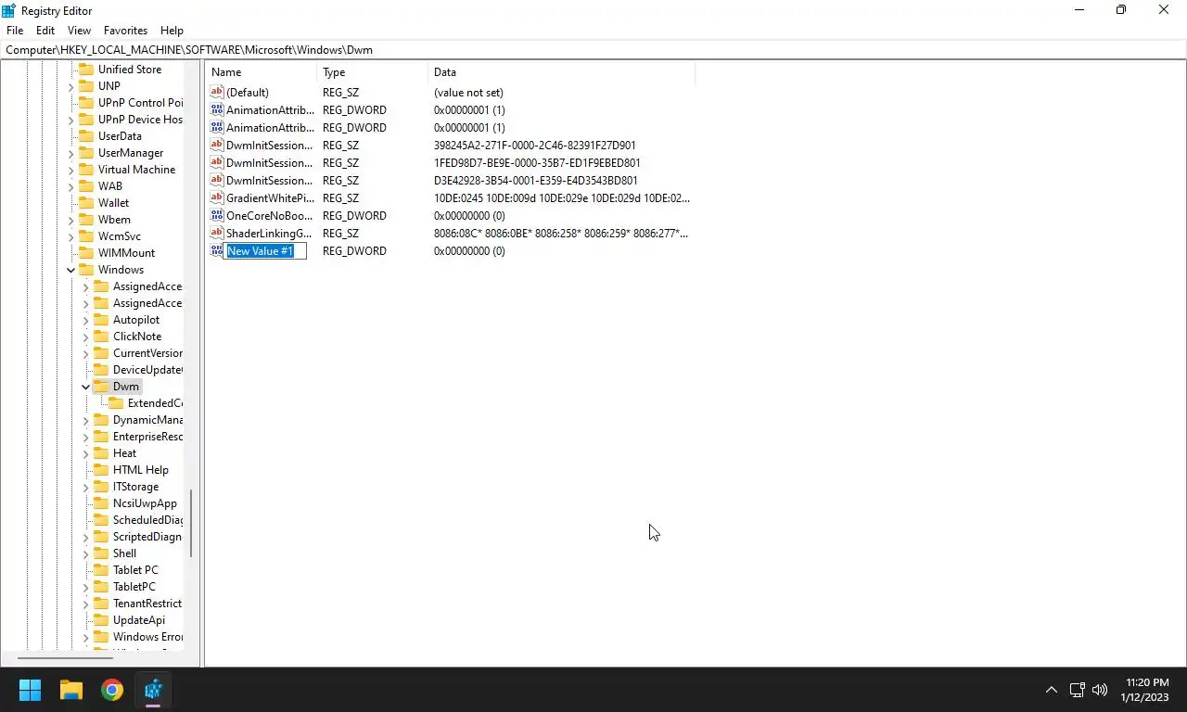This screenshot has width=1187, height=712.
Task: Select the UpdateApi folder icon
Action: (101, 620)
